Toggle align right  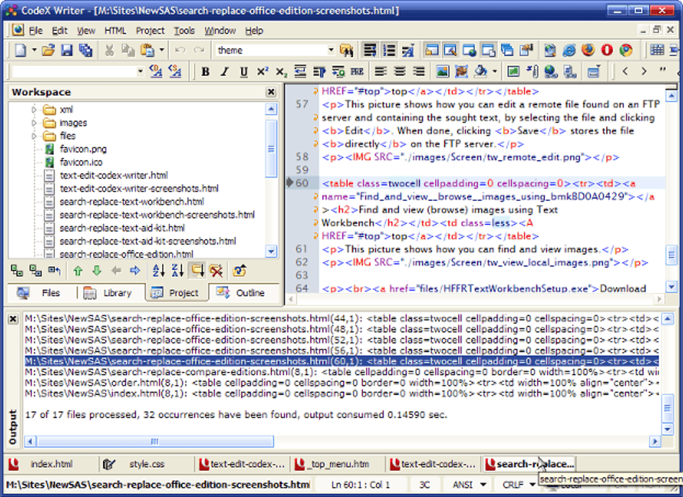click(419, 71)
